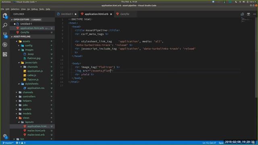This screenshot has height=145, width=258.
Task: Click the '1 UNSAVED' badge in Open Editors
Action: [x=36, y=20]
